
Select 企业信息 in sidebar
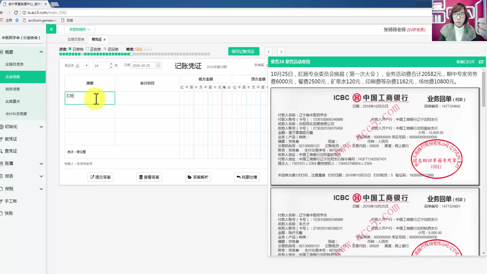(23, 77)
